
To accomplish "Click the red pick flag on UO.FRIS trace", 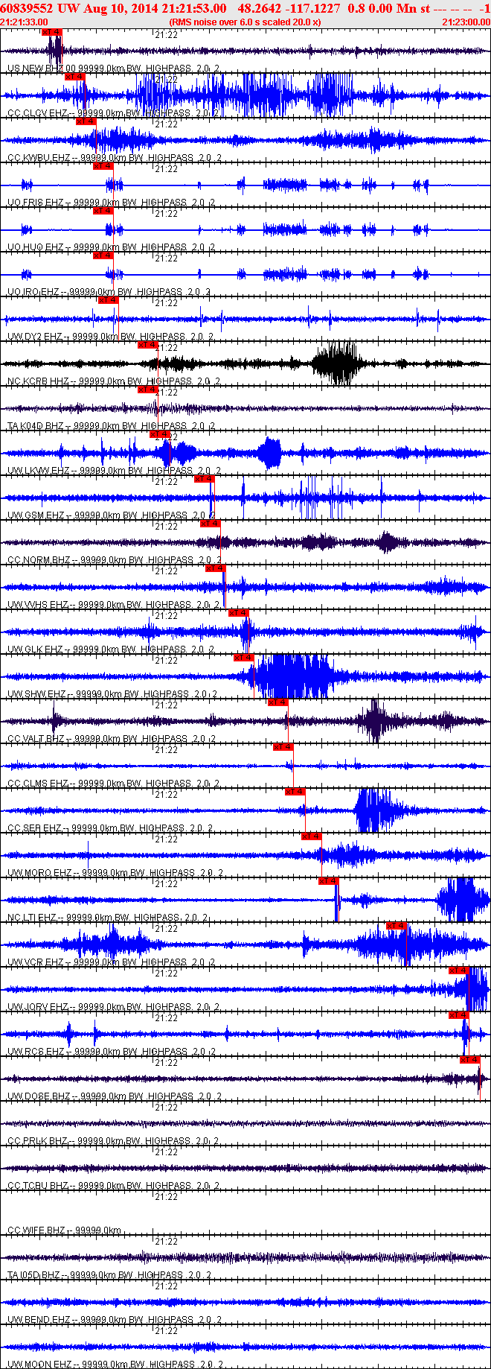I will click(103, 166).
